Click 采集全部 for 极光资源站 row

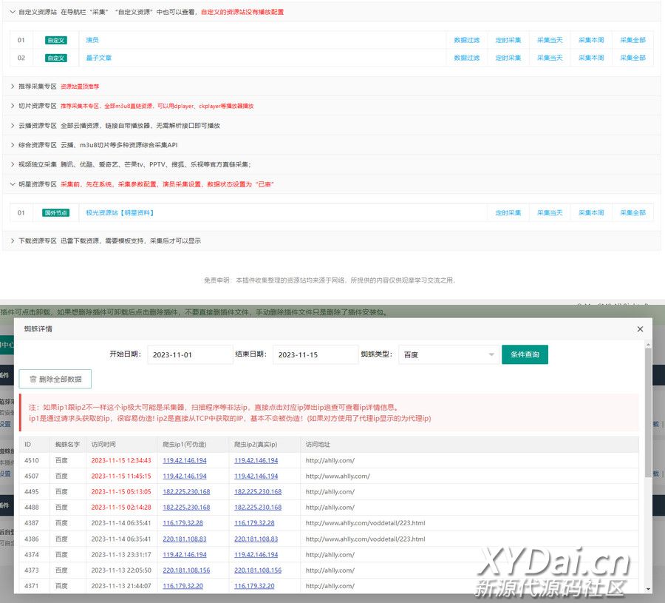632,213
